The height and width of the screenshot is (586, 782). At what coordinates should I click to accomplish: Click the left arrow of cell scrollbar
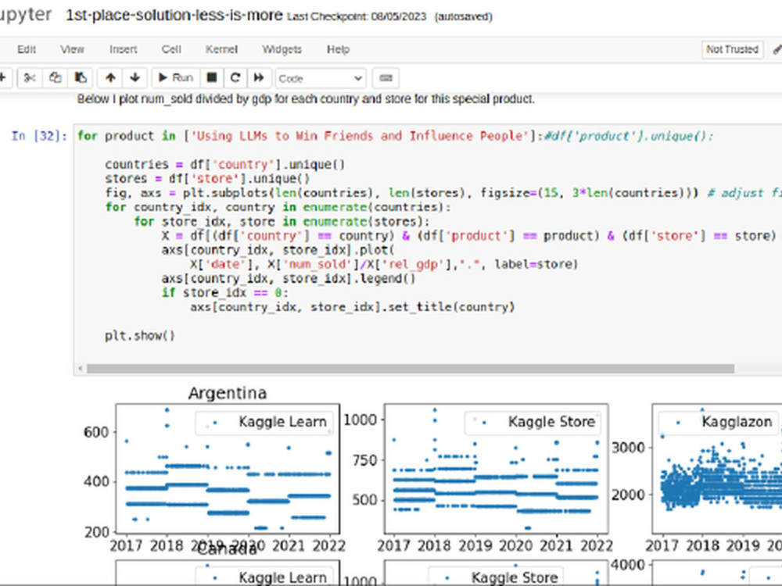[81, 369]
